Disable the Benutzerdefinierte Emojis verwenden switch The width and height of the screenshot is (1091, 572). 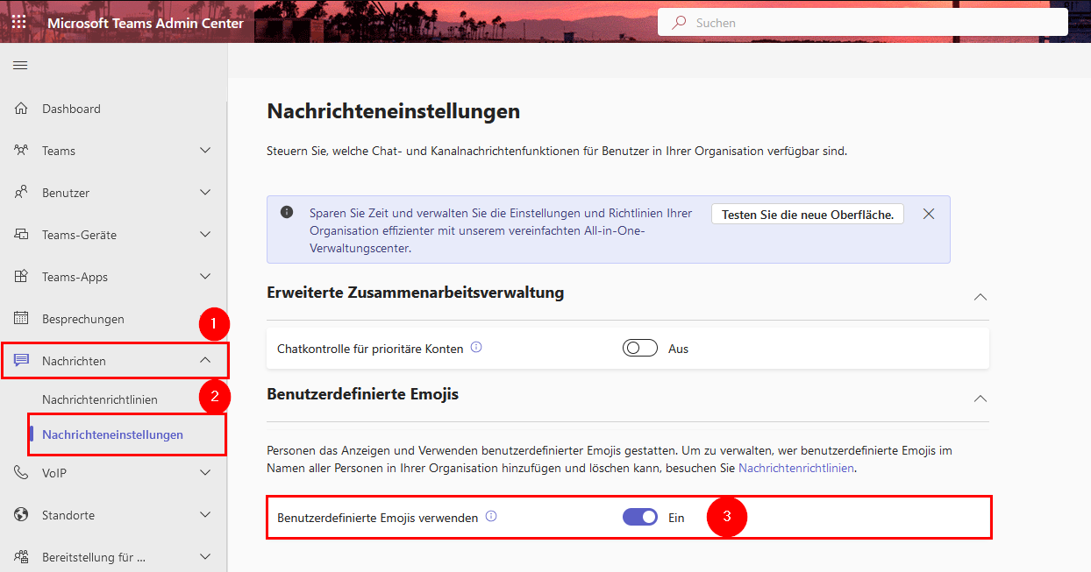coord(640,518)
